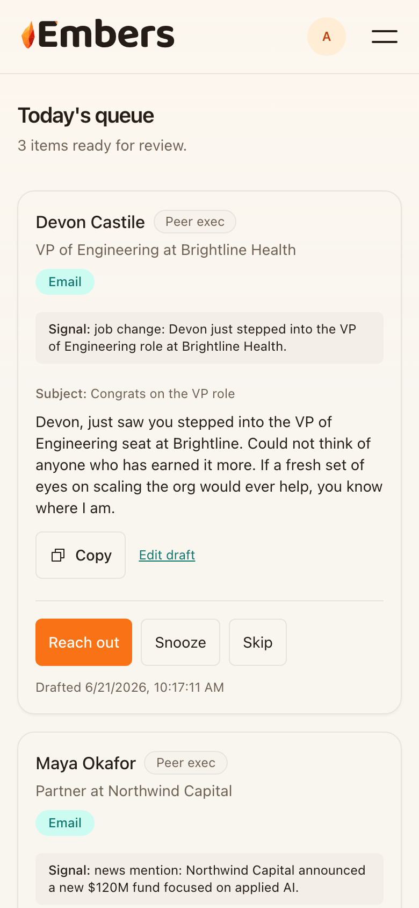Click the Embers flame logo

click(x=28, y=35)
